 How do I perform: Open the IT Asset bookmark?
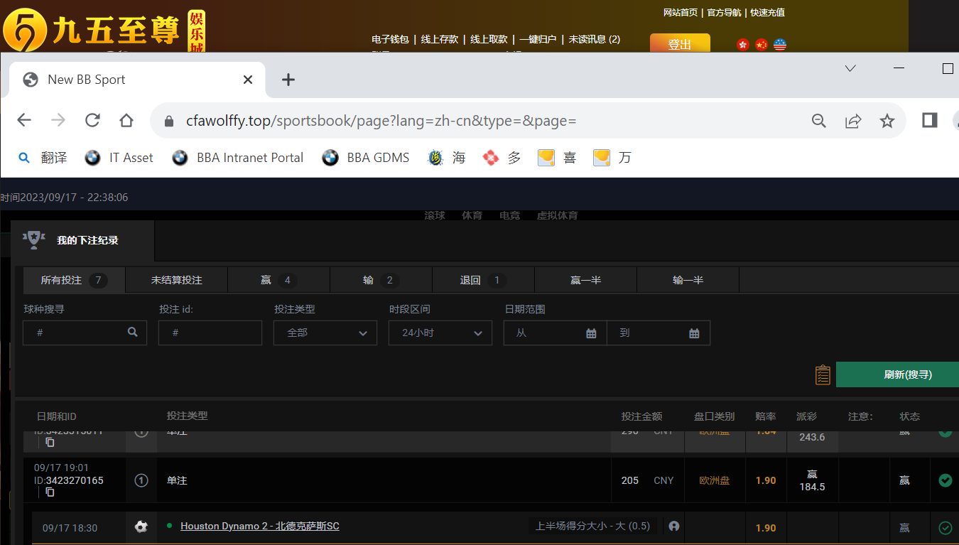pos(119,158)
